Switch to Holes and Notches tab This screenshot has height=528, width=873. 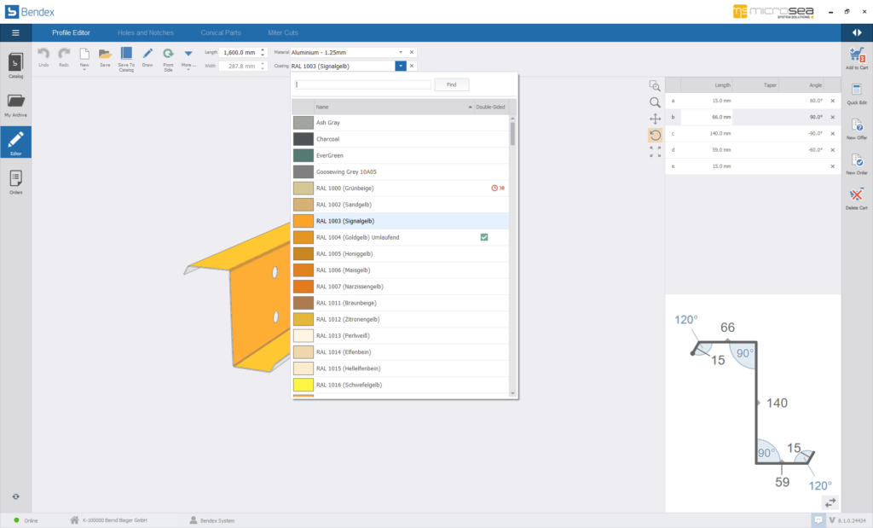pos(145,32)
